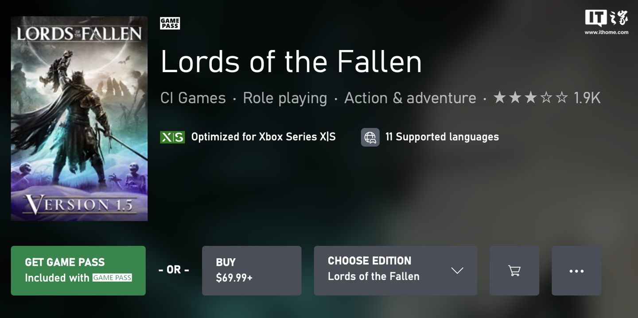The width and height of the screenshot is (638, 318).
Task: Click the Lords of the Fallen cover art
Action: tap(79, 119)
